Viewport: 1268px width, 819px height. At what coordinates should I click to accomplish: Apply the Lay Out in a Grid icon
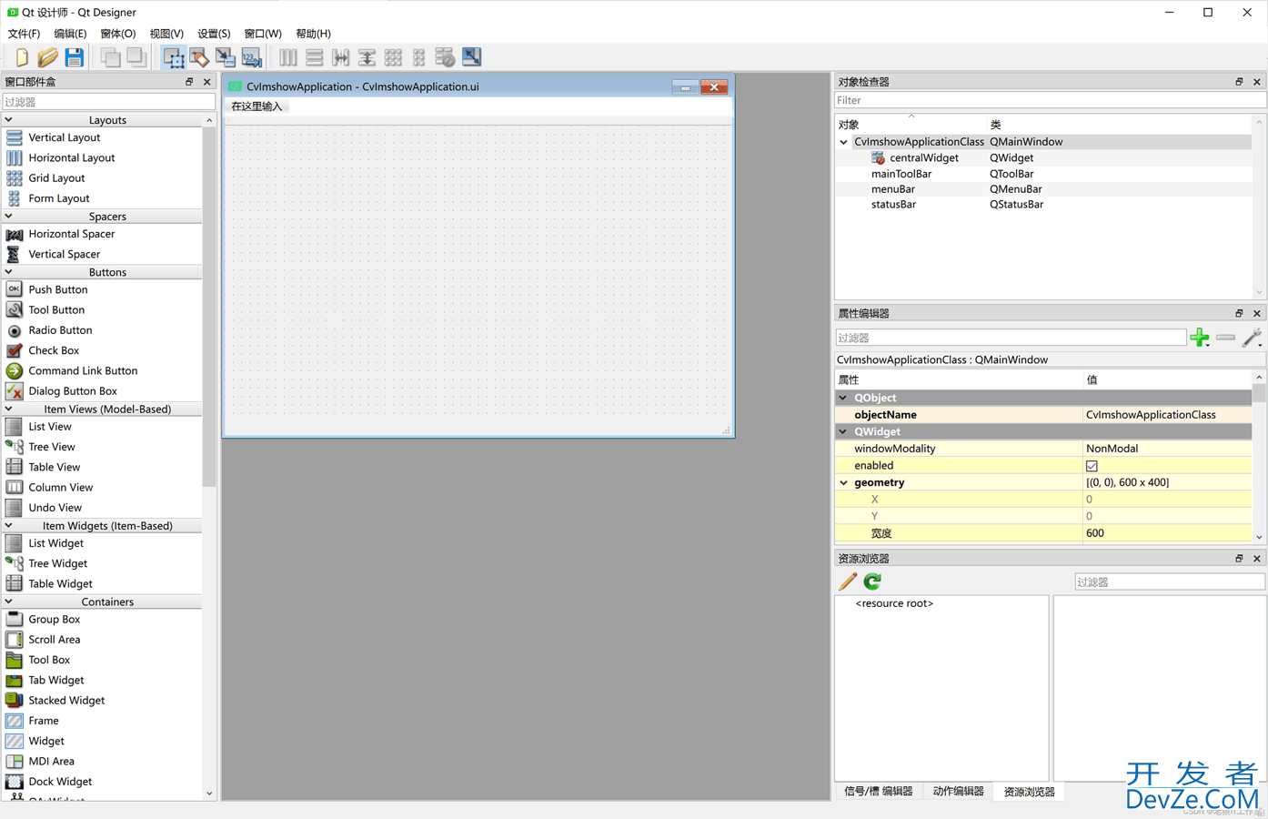pos(393,57)
